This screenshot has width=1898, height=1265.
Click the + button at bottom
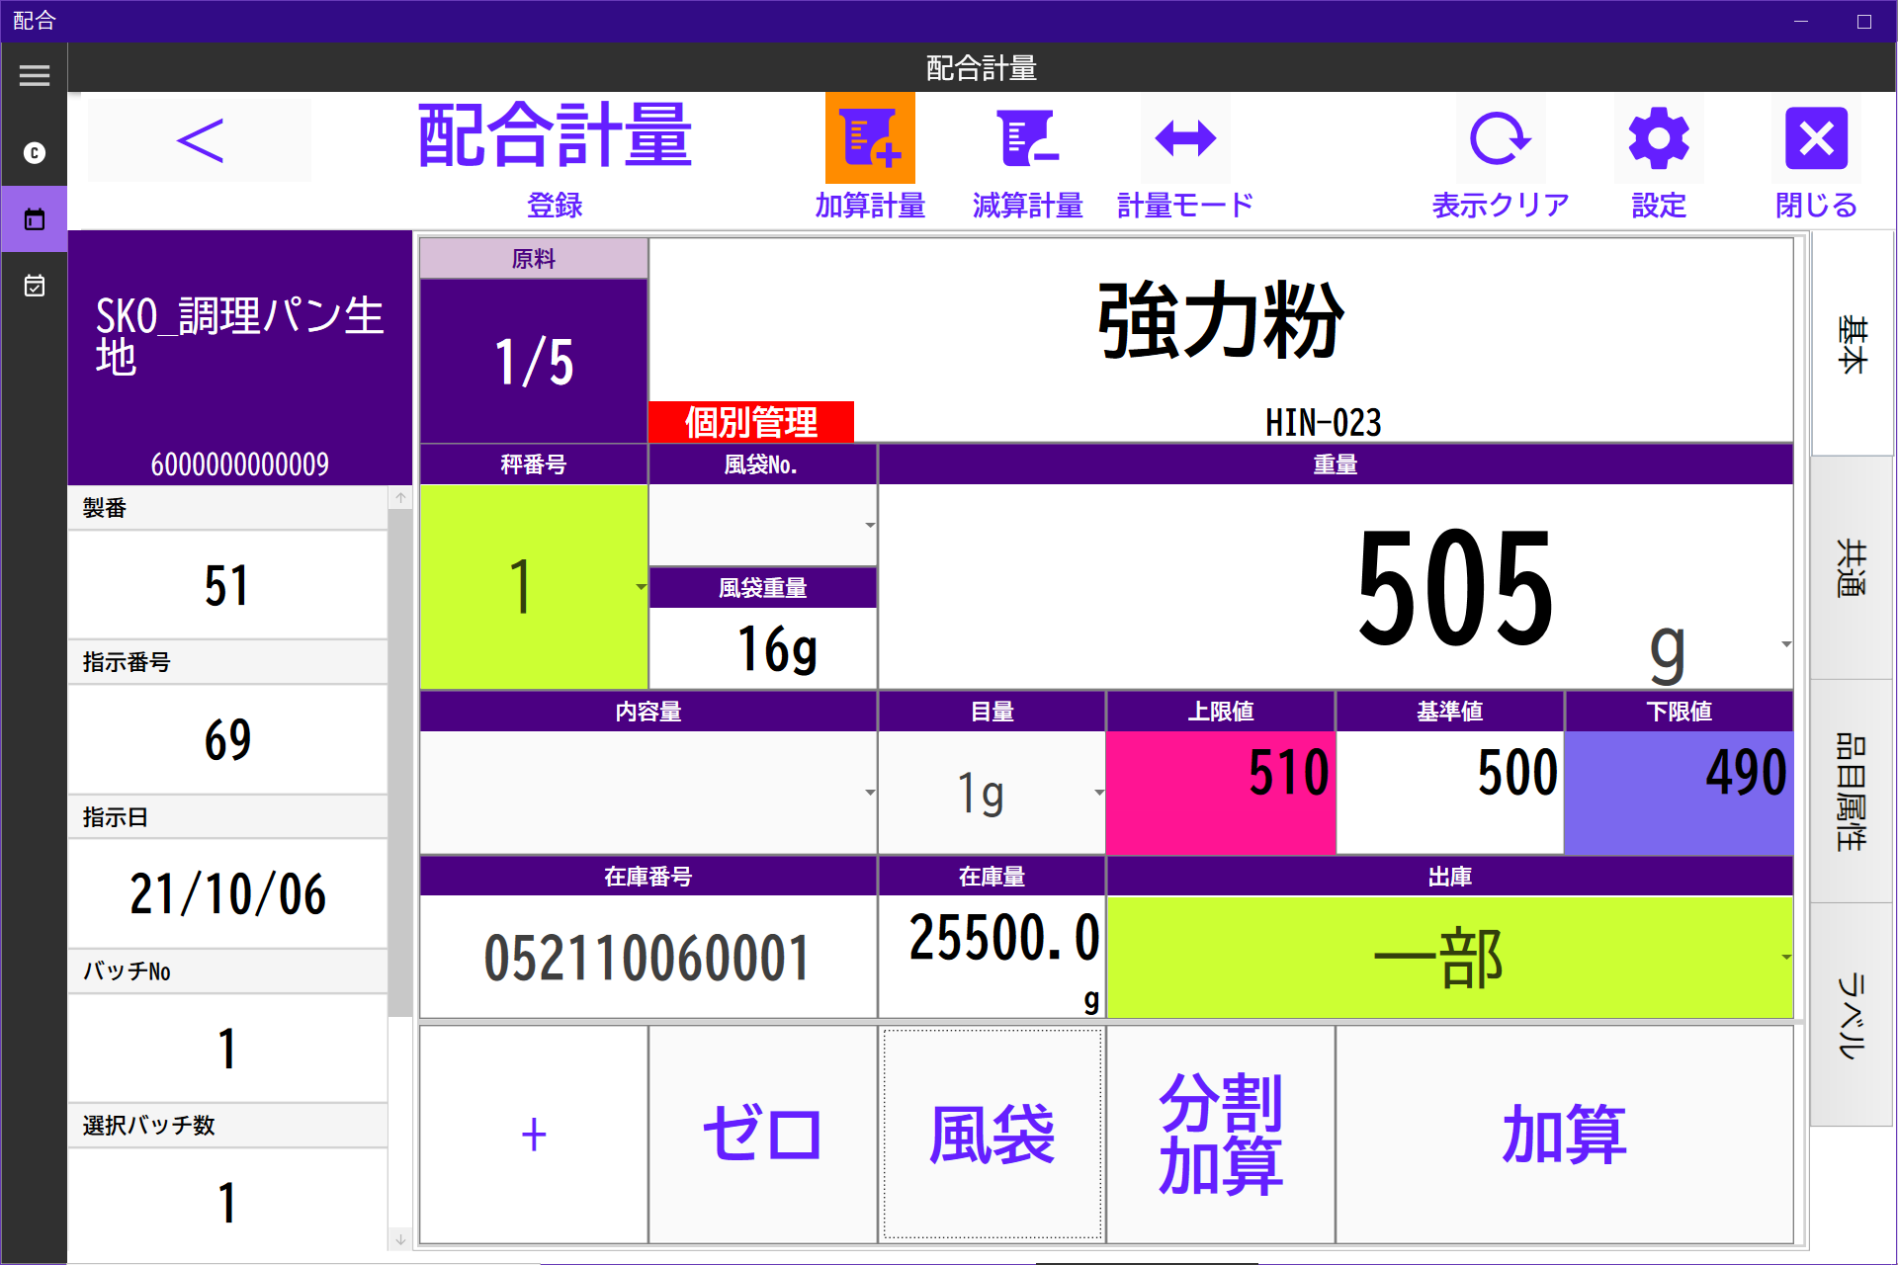point(534,1135)
